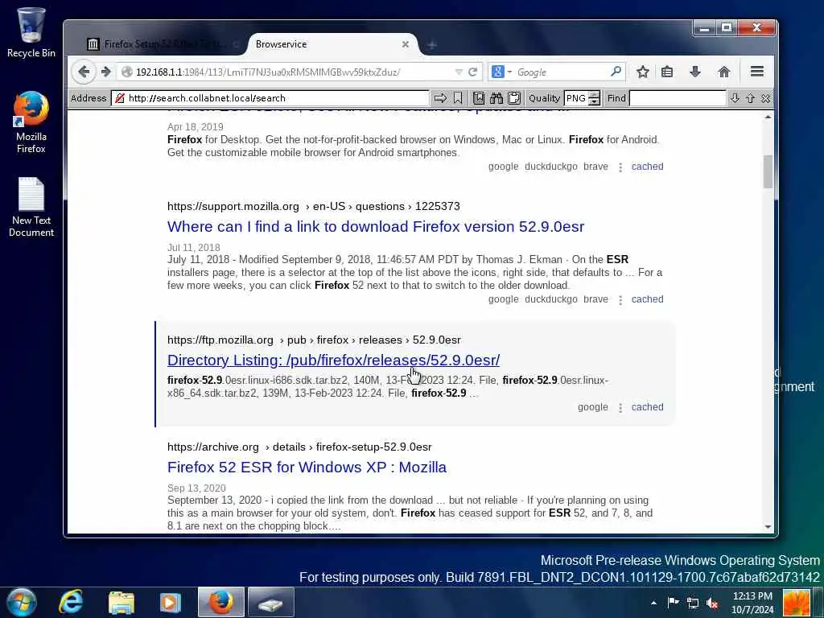Click the page scrollbar down arrow
Image resolution: width=824 pixels, height=618 pixels.
pos(768,526)
